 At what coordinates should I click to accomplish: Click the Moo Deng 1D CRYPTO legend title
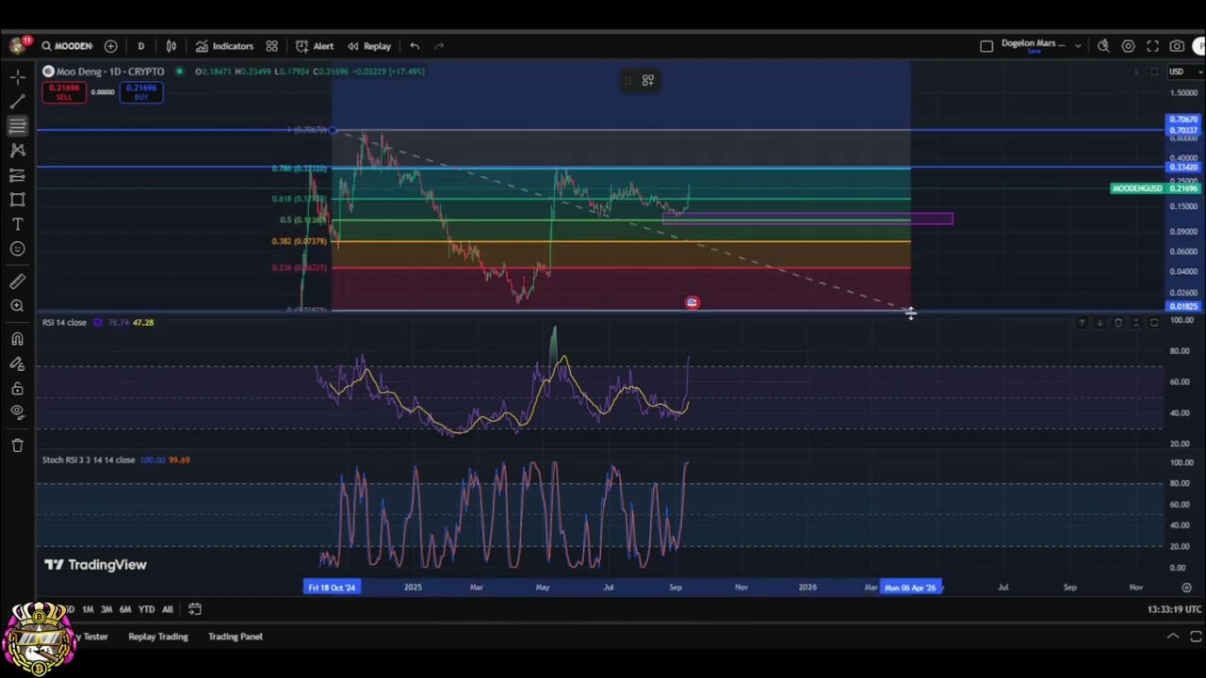pos(110,72)
